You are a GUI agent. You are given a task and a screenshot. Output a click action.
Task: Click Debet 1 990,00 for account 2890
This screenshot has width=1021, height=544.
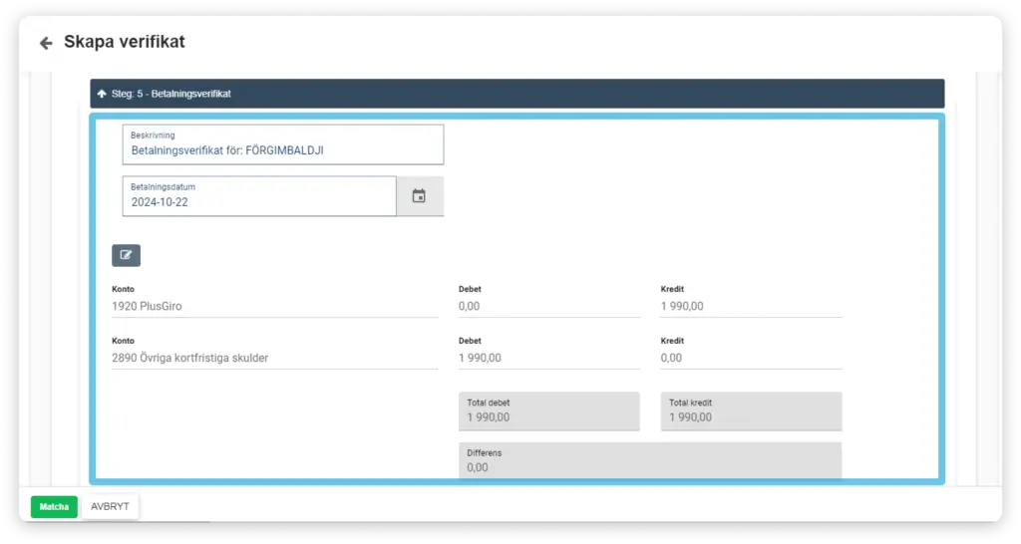point(549,358)
